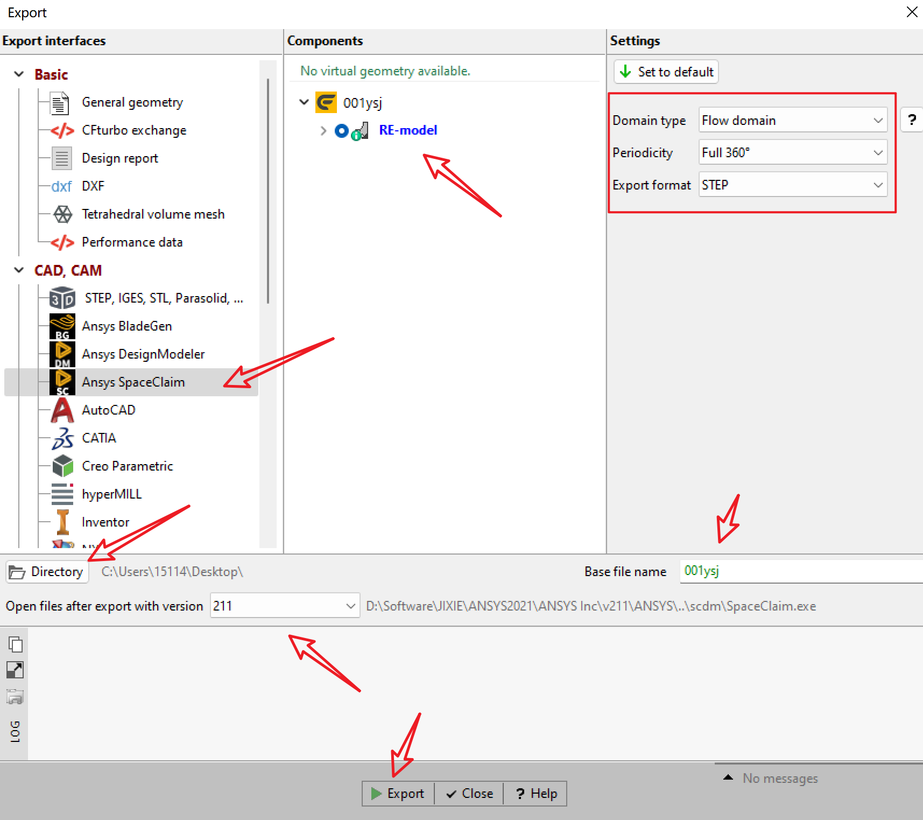Image resolution: width=923 pixels, height=820 pixels.
Task: Select the CATIA export icon
Action: point(62,438)
